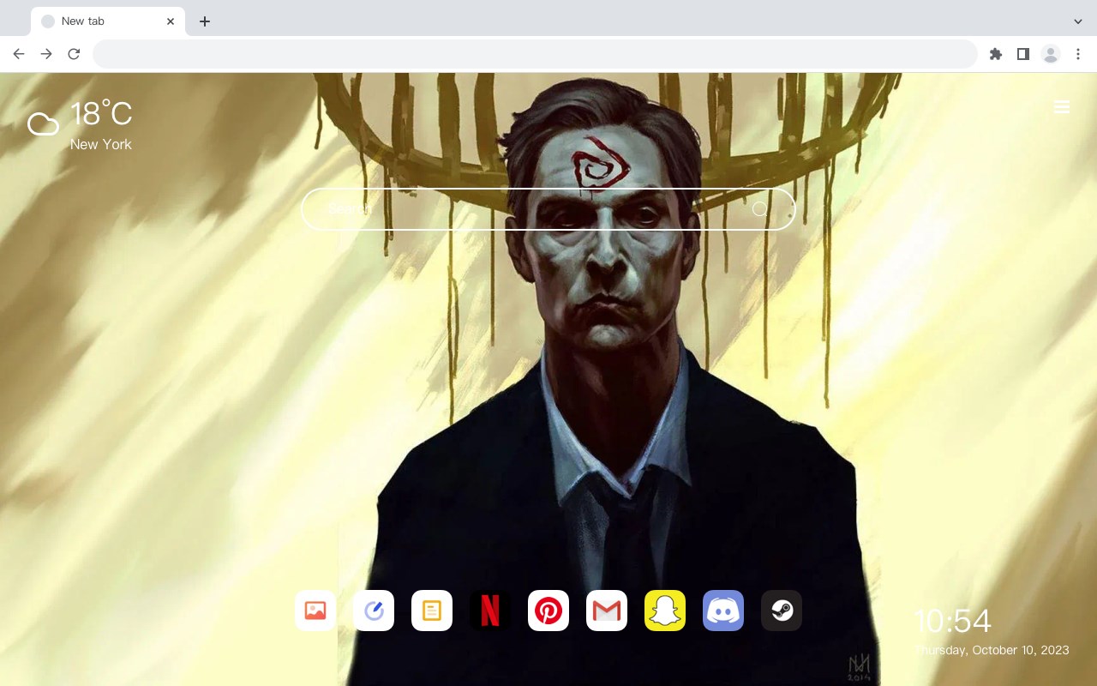Open the yellow notes shortcut icon
1097x686 pixels.
coord(432,611)
